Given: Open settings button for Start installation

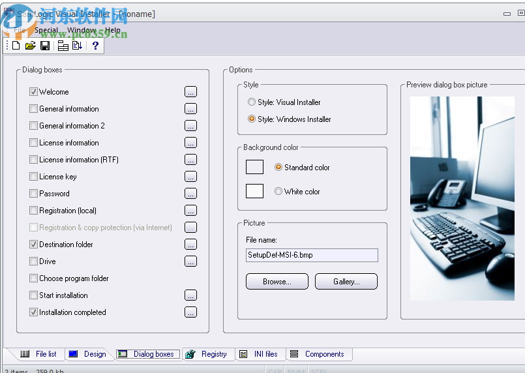Looking at the screenshot, I should (190, 295).
